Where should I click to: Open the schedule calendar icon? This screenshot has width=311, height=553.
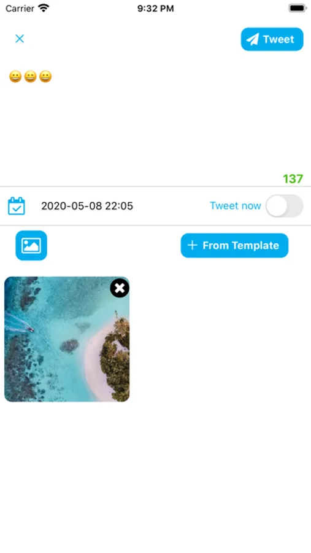coord(17,206)
